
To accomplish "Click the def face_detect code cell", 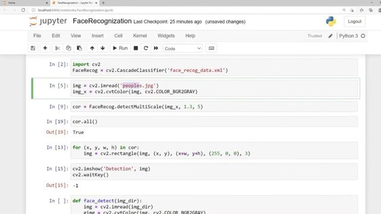I will pos(214,204).
